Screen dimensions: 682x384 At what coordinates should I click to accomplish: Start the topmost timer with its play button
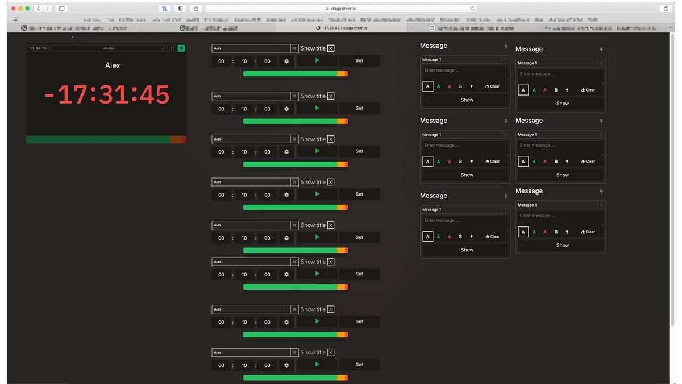317,60
